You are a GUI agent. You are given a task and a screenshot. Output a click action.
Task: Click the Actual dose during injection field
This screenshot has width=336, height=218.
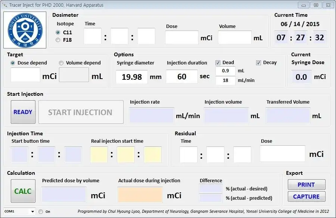(x=140, y=195)
